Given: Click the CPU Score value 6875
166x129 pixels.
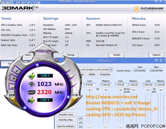Looking at the screenshot, I should coord(157,45).
